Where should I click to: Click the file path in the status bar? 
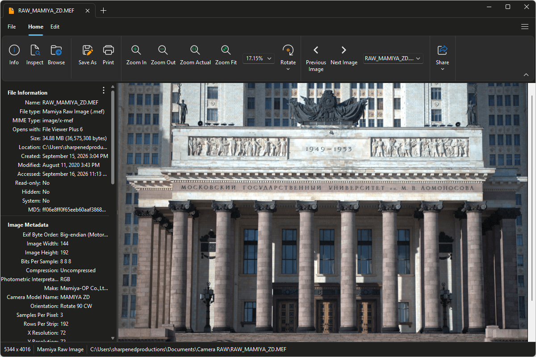tap(188, 349)
